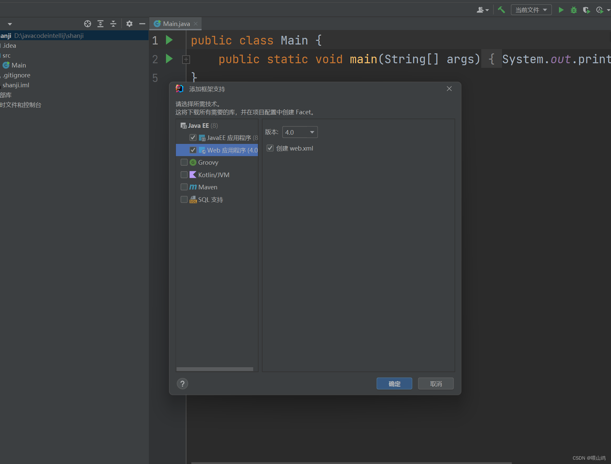The height and width of the screenshot is (464, 611).
Task: Open project panel gear settings
Action: coord(129,24)
